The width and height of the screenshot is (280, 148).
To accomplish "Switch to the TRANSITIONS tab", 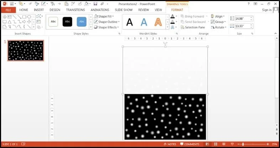I will point(76,10).
